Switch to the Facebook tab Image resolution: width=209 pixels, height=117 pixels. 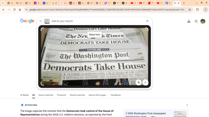click(x=168, y=3)
